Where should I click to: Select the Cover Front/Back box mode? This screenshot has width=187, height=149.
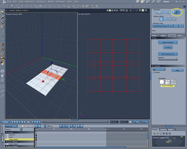coord(162,82)
